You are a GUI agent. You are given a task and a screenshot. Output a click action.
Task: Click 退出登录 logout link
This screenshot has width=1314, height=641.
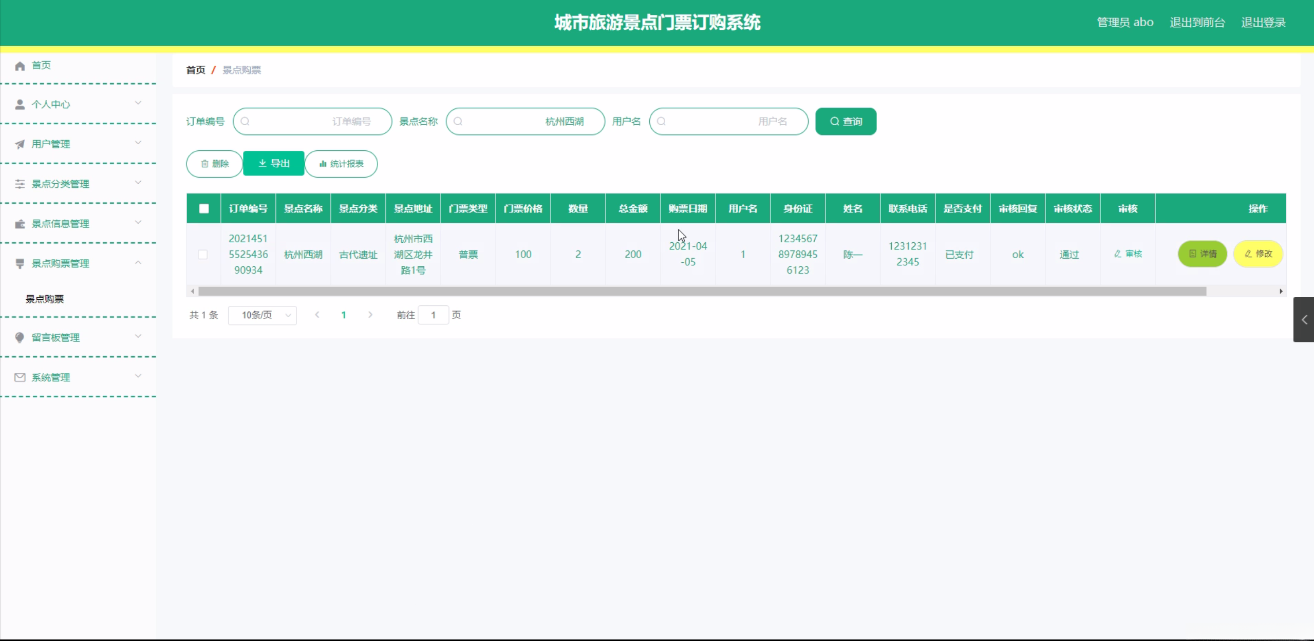1263,23
